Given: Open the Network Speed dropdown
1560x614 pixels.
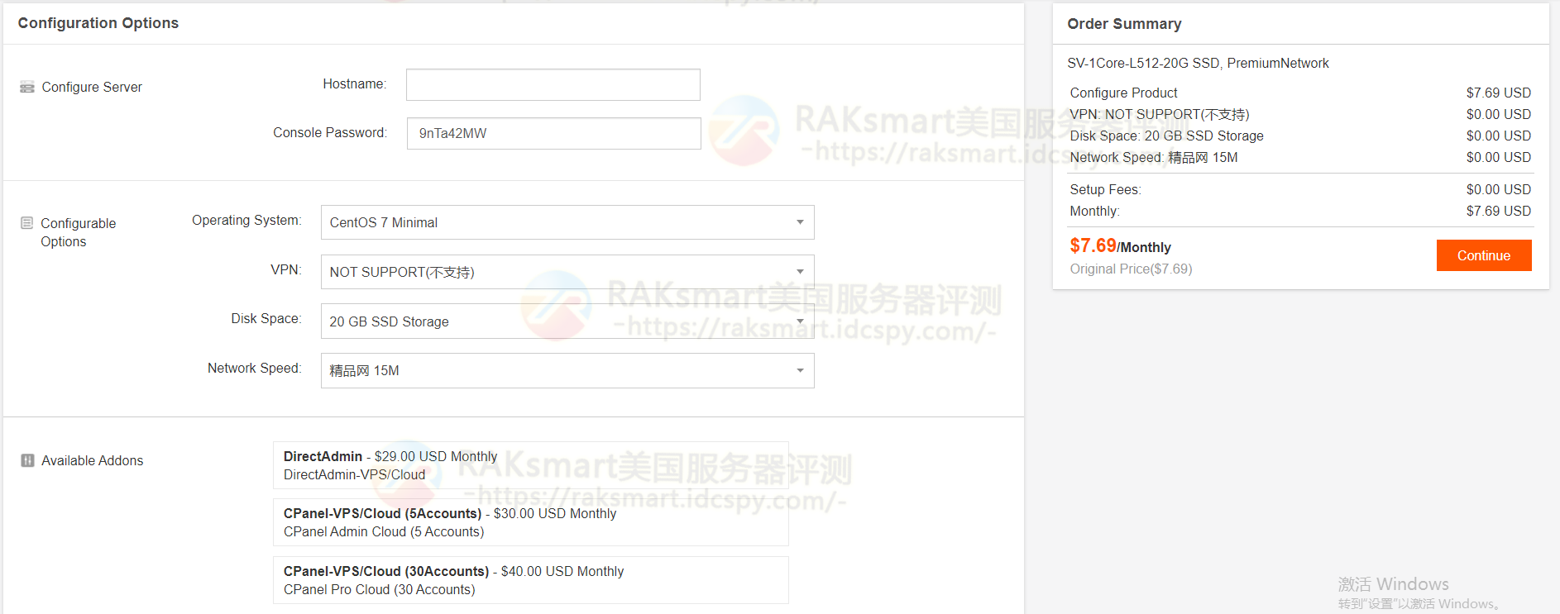Looking at the screenshot, I should (x=567, y=370).
